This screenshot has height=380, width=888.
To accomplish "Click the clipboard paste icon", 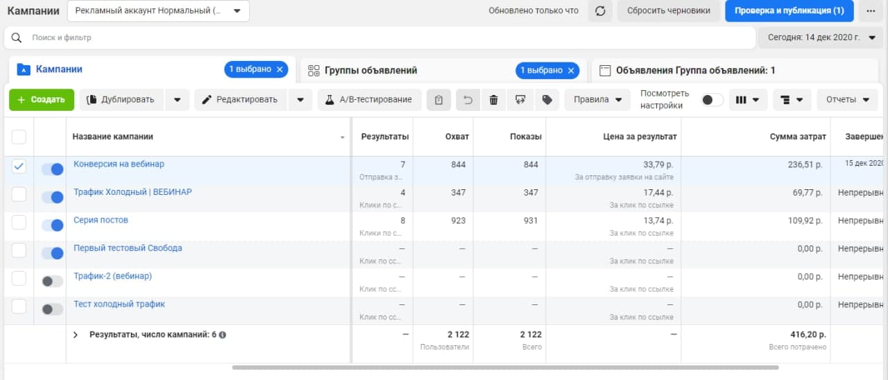I will click(x=438, y=100).
